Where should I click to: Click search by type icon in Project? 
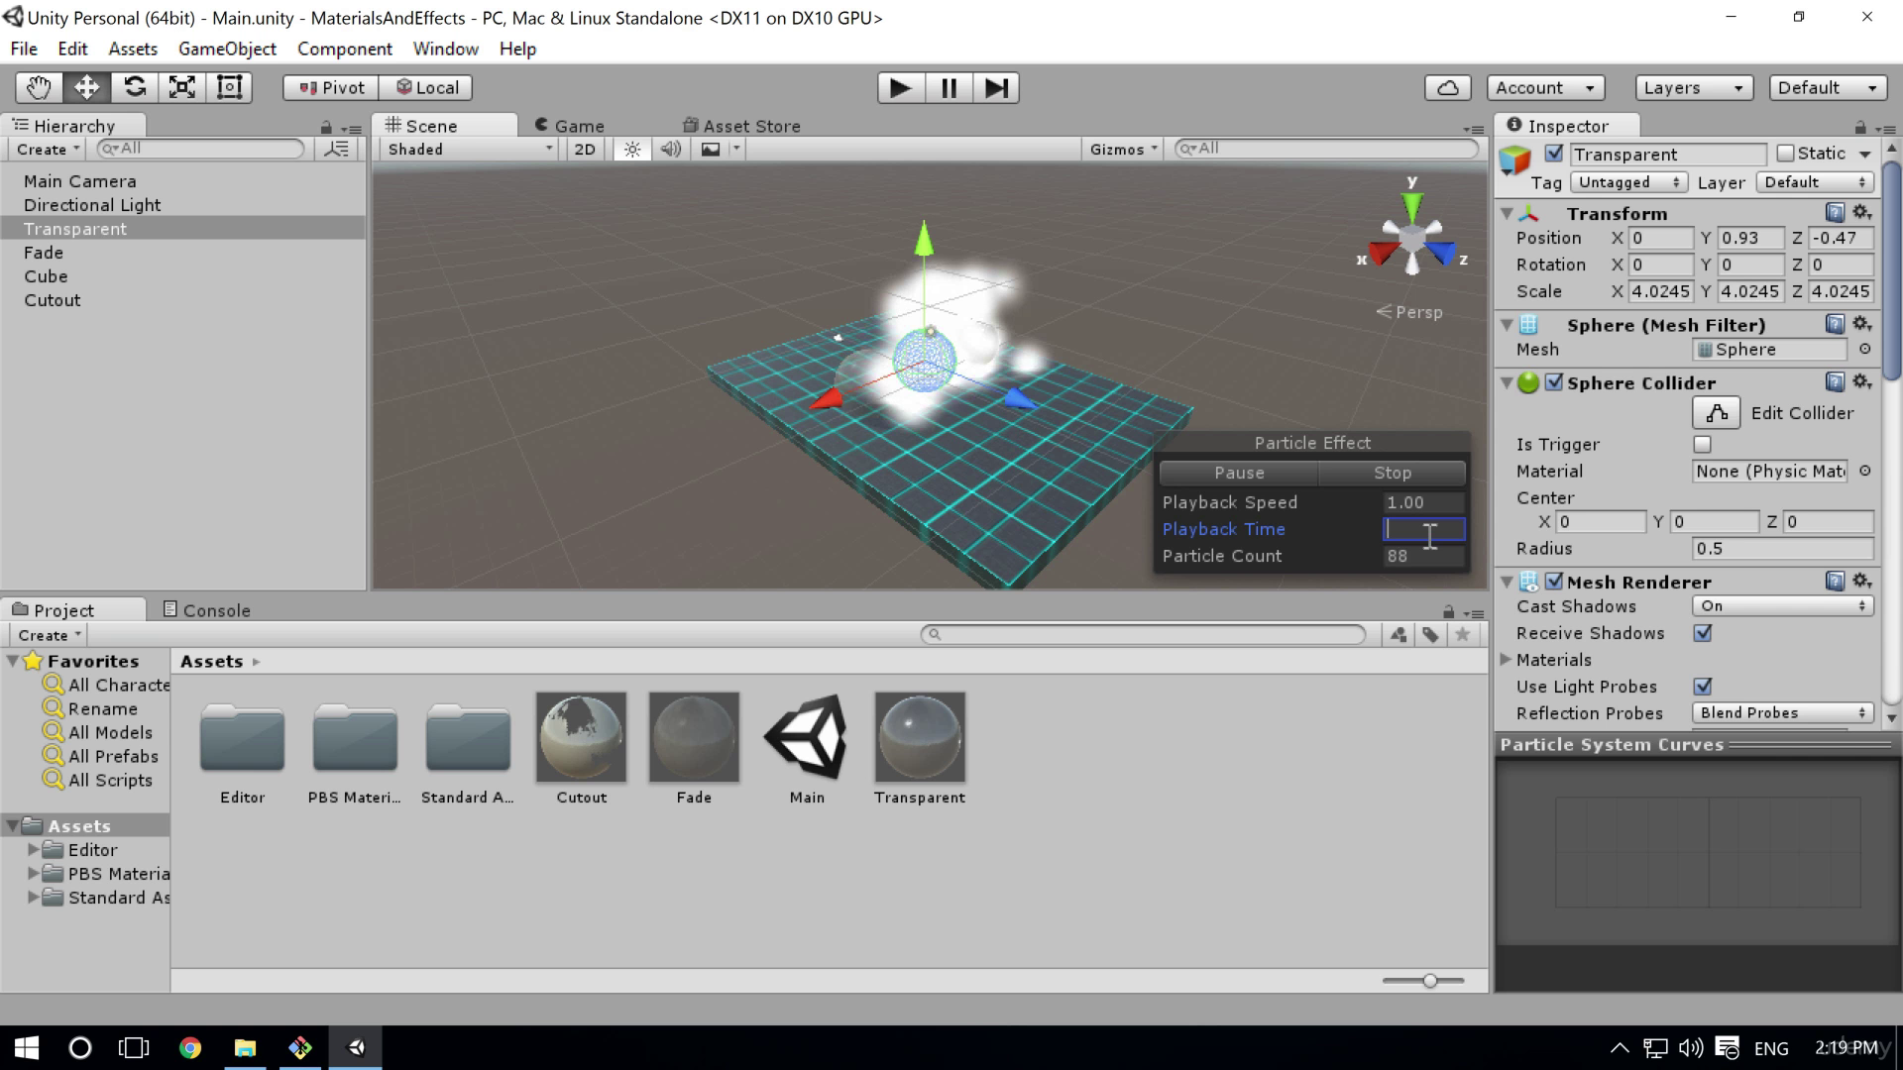pyautogui.click(x=1399, y=634)
